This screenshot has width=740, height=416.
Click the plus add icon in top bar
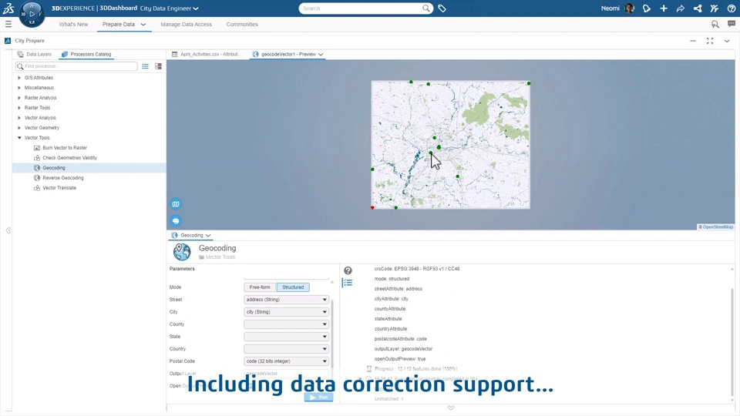click(664, 8)
